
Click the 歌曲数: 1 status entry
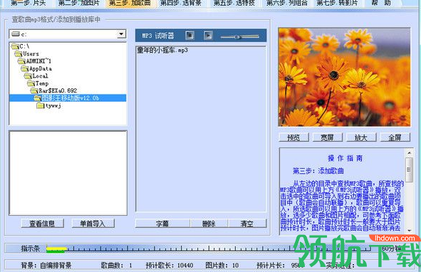pyautogui.click(x=117, y=266)
